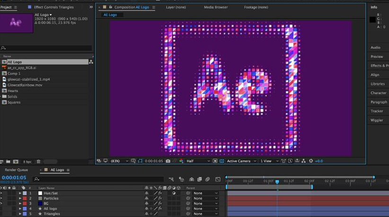This screenshot has height=217, width=389.
Task: Open the Composition Mini-Flowchart in the timeline
Action: [171, 179]
